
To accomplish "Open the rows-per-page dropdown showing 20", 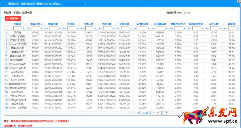I will coord(164,113).
